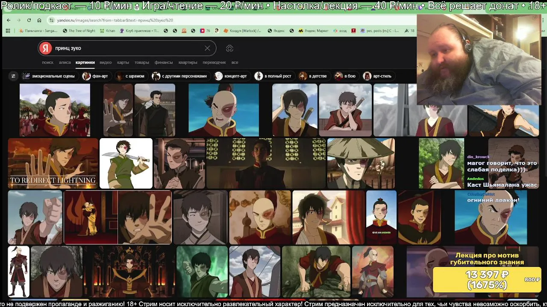Switch to the поиск tab

(x=47, y=62)
